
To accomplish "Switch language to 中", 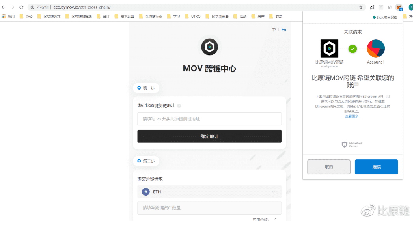I will click(274, 30).
